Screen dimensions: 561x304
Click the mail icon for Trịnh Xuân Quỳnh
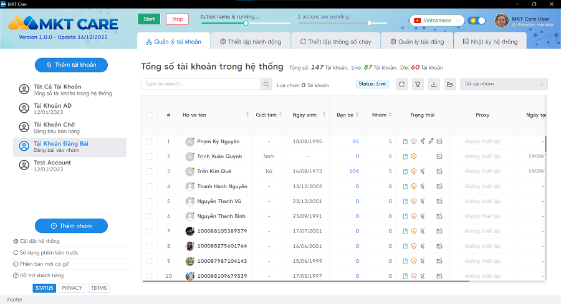click(x=439, y=156)
